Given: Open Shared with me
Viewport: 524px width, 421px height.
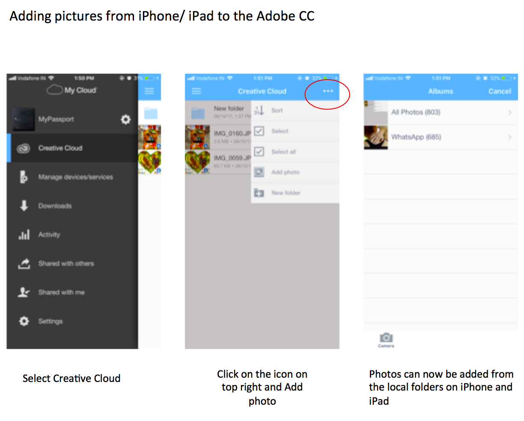Looking at the screenshot, I should [72, 292].
